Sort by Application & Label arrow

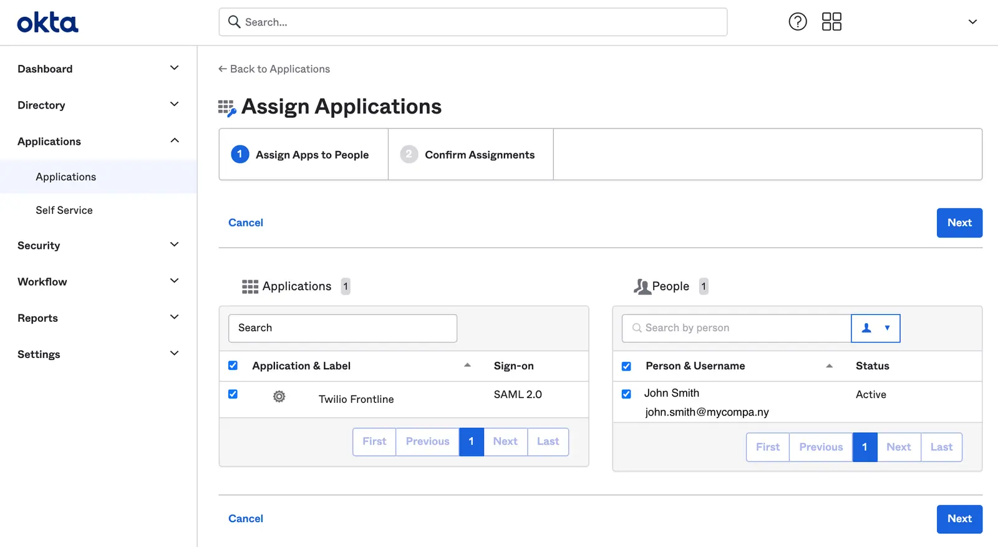[467, 365]
